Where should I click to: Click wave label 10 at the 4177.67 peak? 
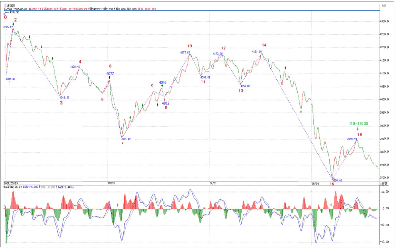pos(189,46)
